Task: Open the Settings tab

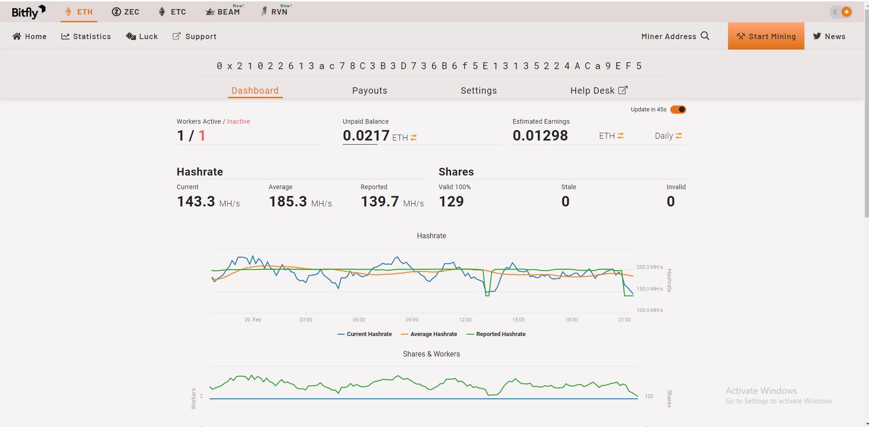Action: coord(479,90)
